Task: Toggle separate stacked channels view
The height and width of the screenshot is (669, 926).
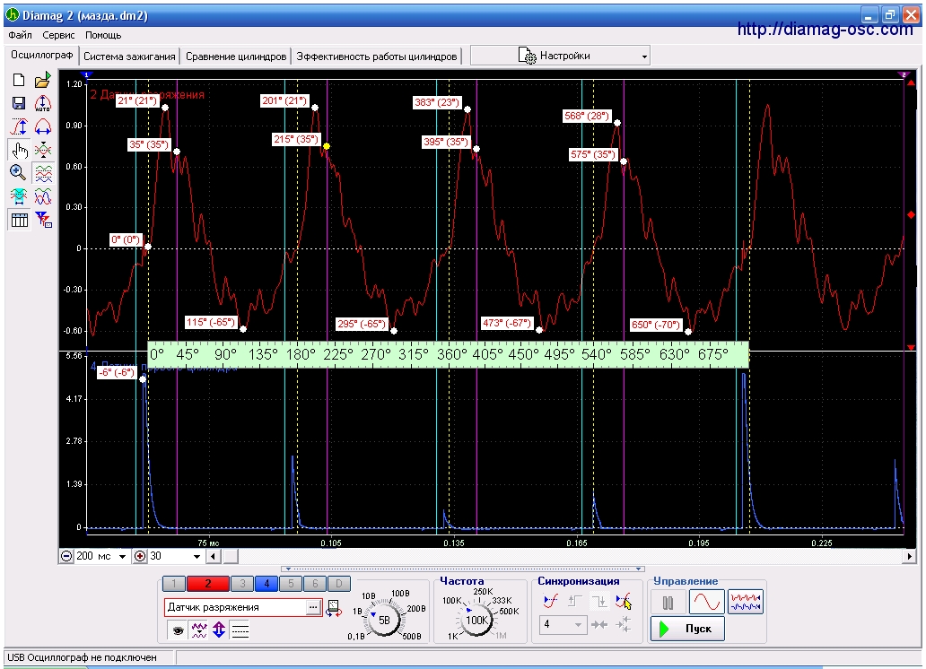Action: 44,174
